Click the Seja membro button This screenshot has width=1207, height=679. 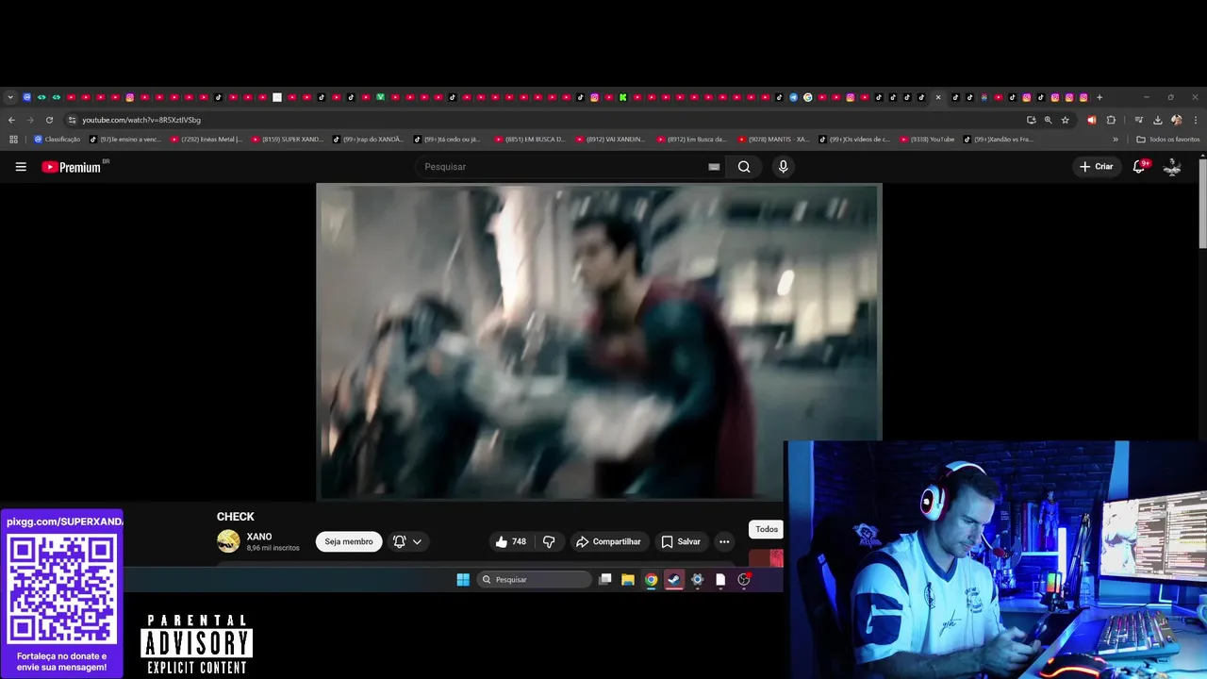[349, 541]
